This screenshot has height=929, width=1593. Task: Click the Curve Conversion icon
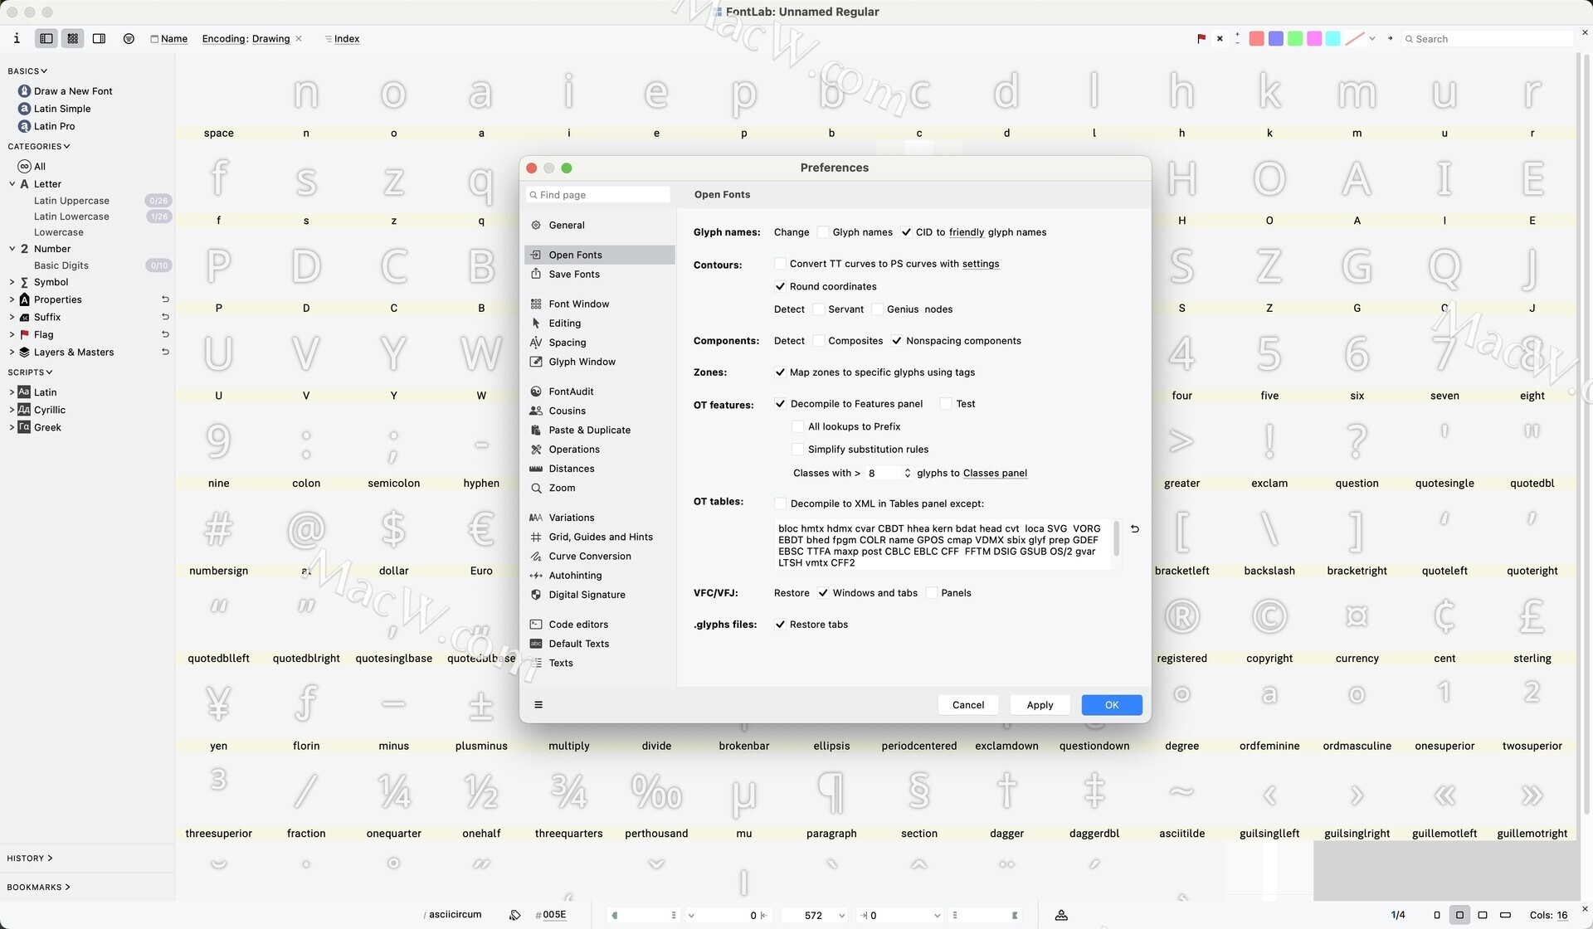coord(536,556)
